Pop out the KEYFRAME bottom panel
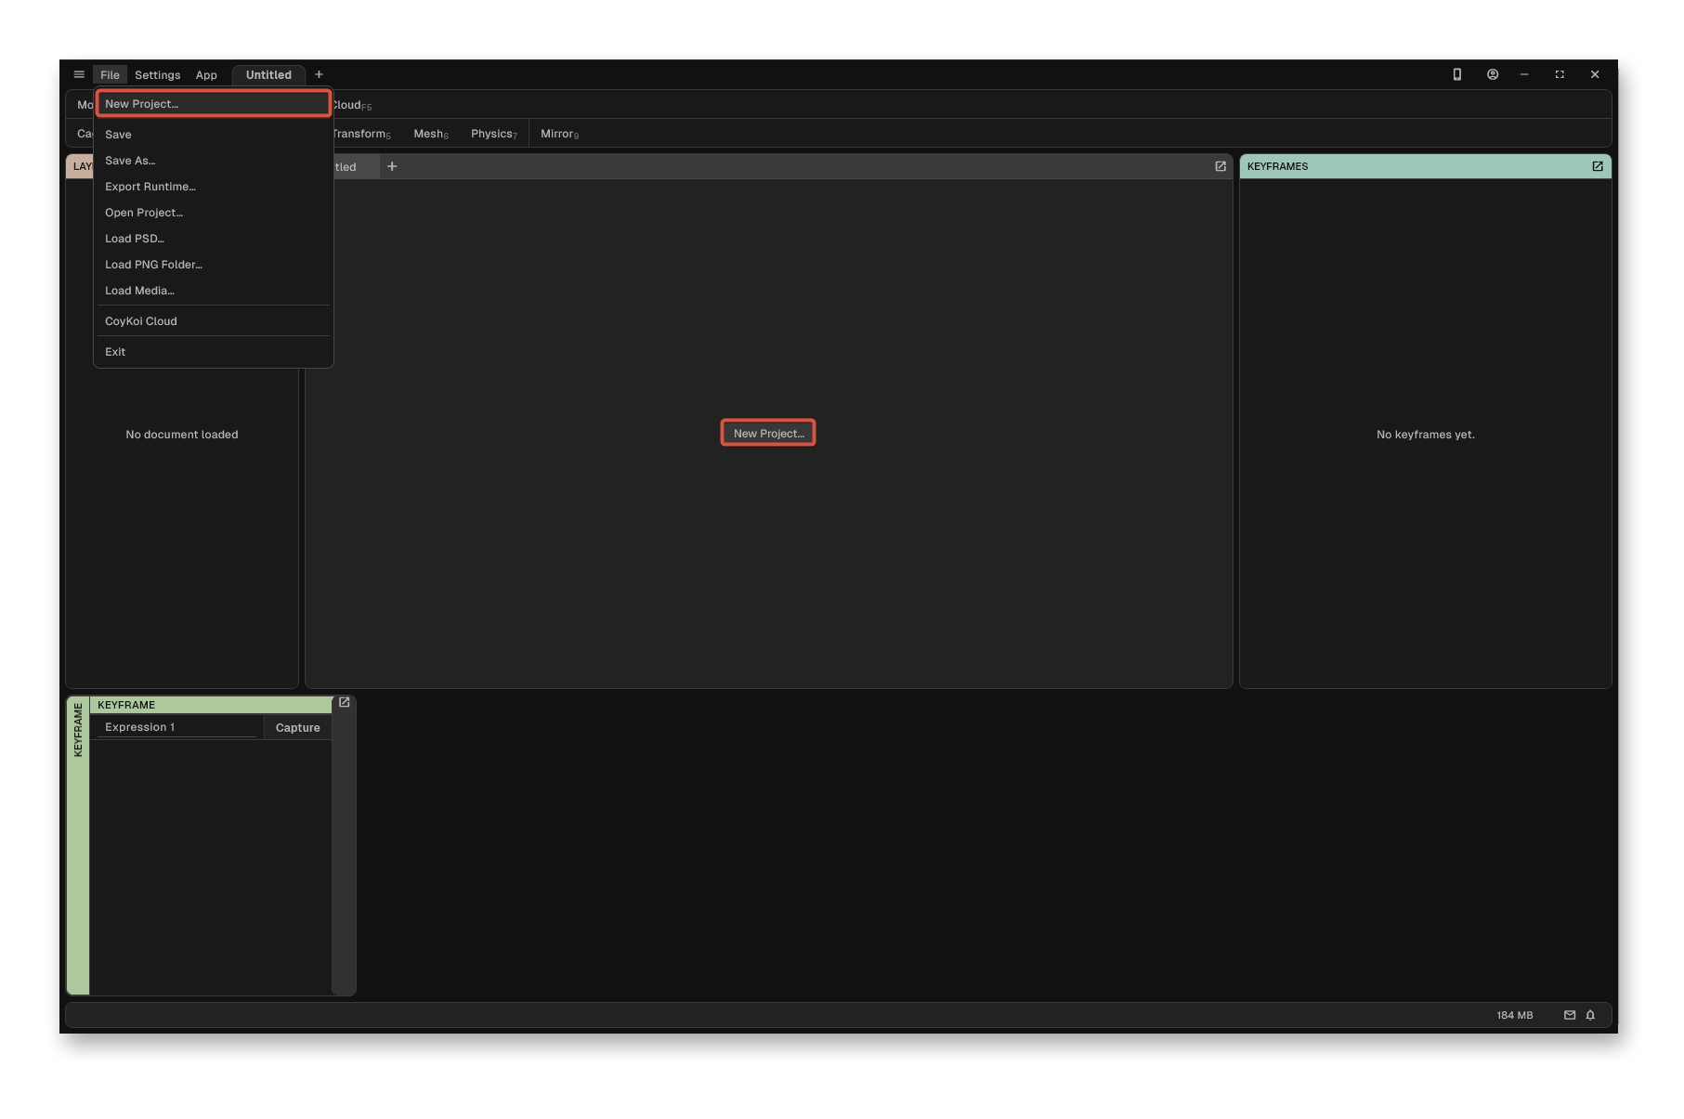This screenshot has height=1119, width=1684. tap(344, 703)
